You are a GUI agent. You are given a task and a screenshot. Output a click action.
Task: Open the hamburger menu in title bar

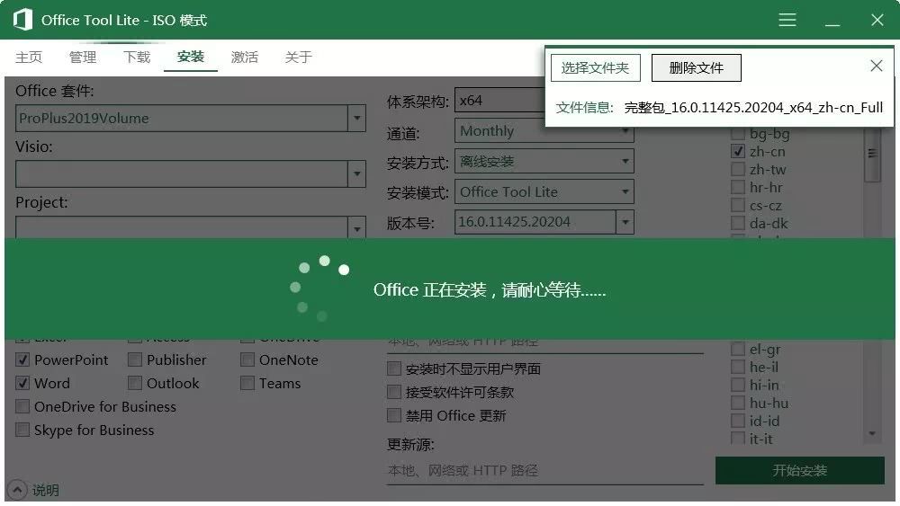click(x=787, y=20)
